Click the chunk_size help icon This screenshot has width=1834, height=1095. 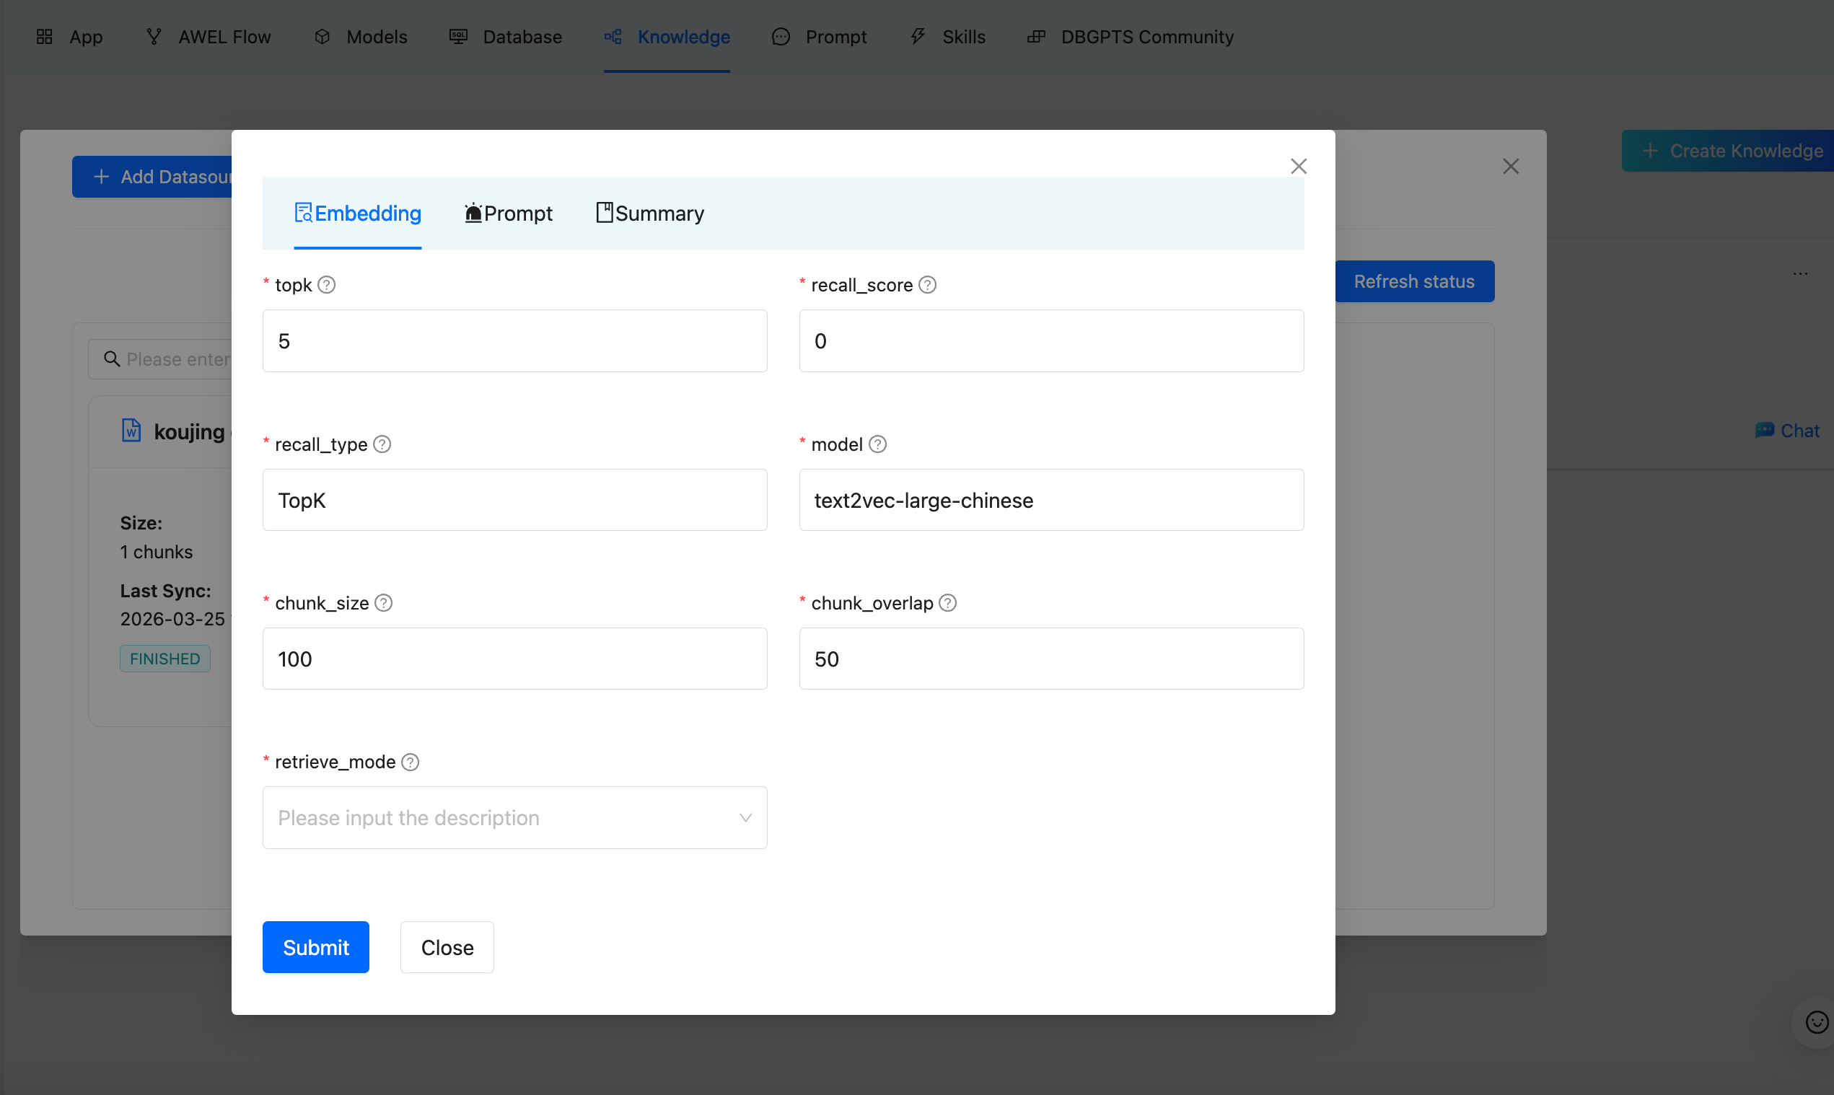click(383, 603)
